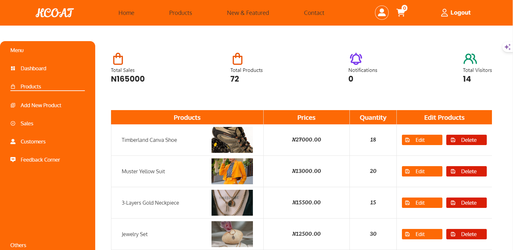Click the Products bag icon in the sidebar
The height and width of the screenshot is (250, 513).
[x=13, y=86]
